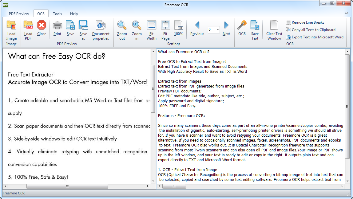Screen dimensions: 353x199
Task: Click the '100% FREE and Easy.' line
Action: pyautogui.click(x=177, y=106)
